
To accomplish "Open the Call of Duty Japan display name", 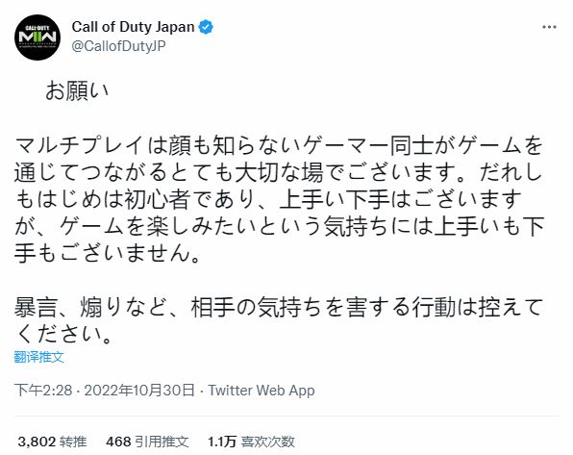I will point(133,27).
